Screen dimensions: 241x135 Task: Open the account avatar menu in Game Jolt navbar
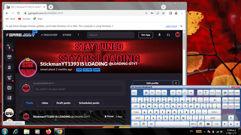click(x=178, y=35)
